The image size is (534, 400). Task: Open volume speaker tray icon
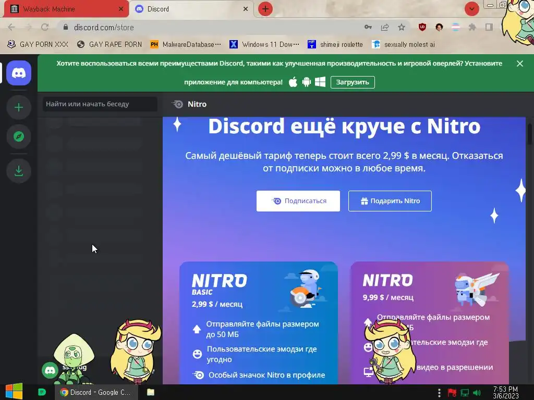[477, 393]
